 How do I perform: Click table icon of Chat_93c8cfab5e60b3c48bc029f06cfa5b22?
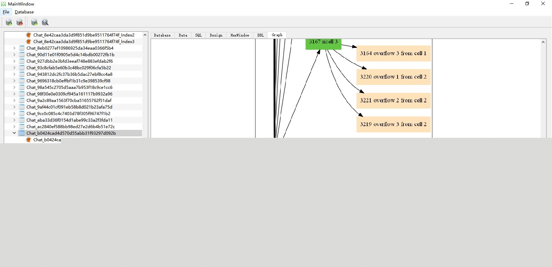[22, 68]
